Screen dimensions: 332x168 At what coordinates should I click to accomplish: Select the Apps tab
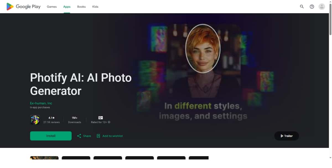coord(67,7)
